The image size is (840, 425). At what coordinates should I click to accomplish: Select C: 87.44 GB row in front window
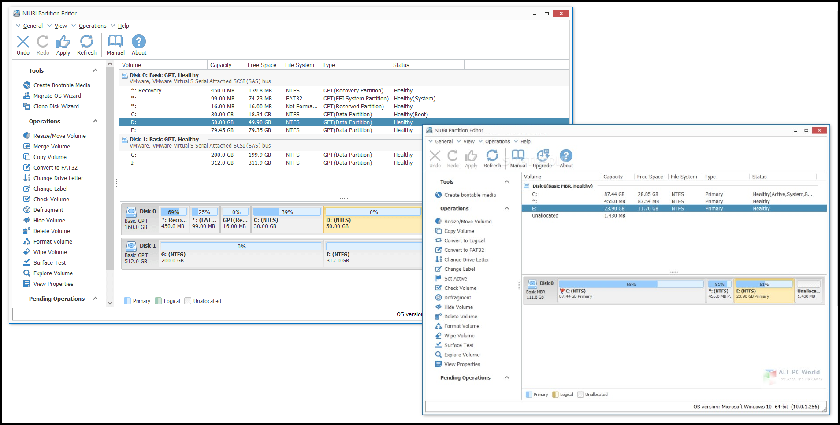click(x=674, y=194)
